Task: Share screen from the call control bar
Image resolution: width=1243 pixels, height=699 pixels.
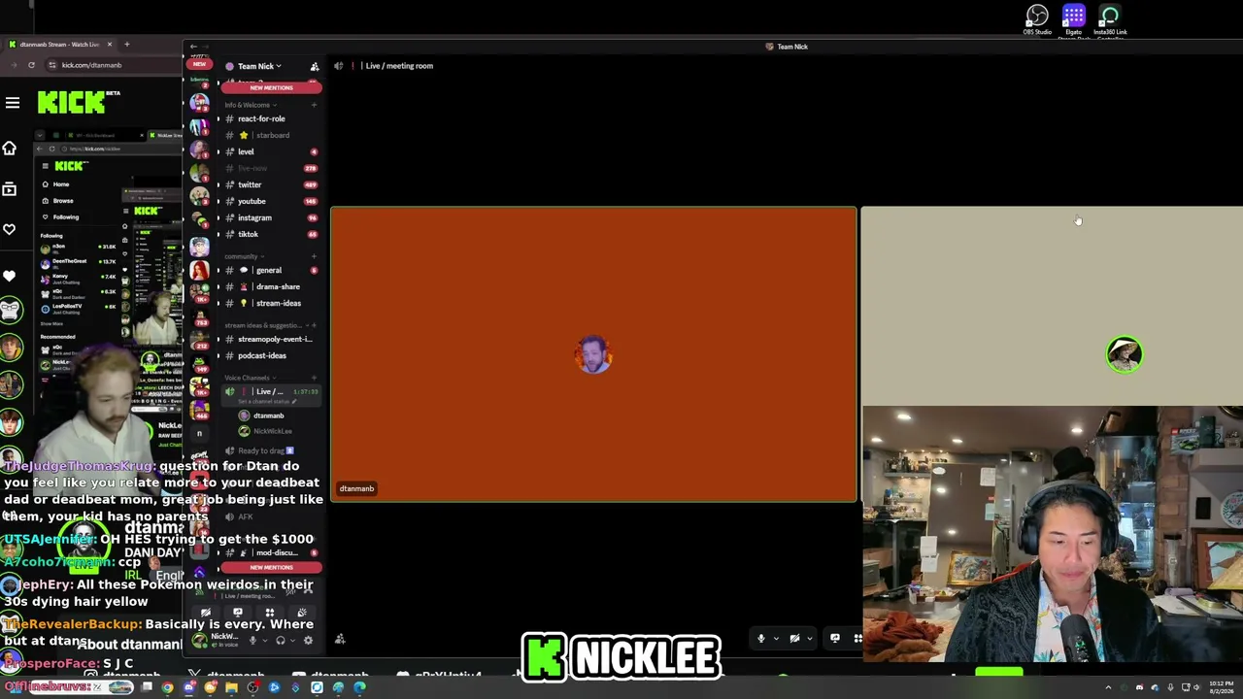Action: click(834, 638)
